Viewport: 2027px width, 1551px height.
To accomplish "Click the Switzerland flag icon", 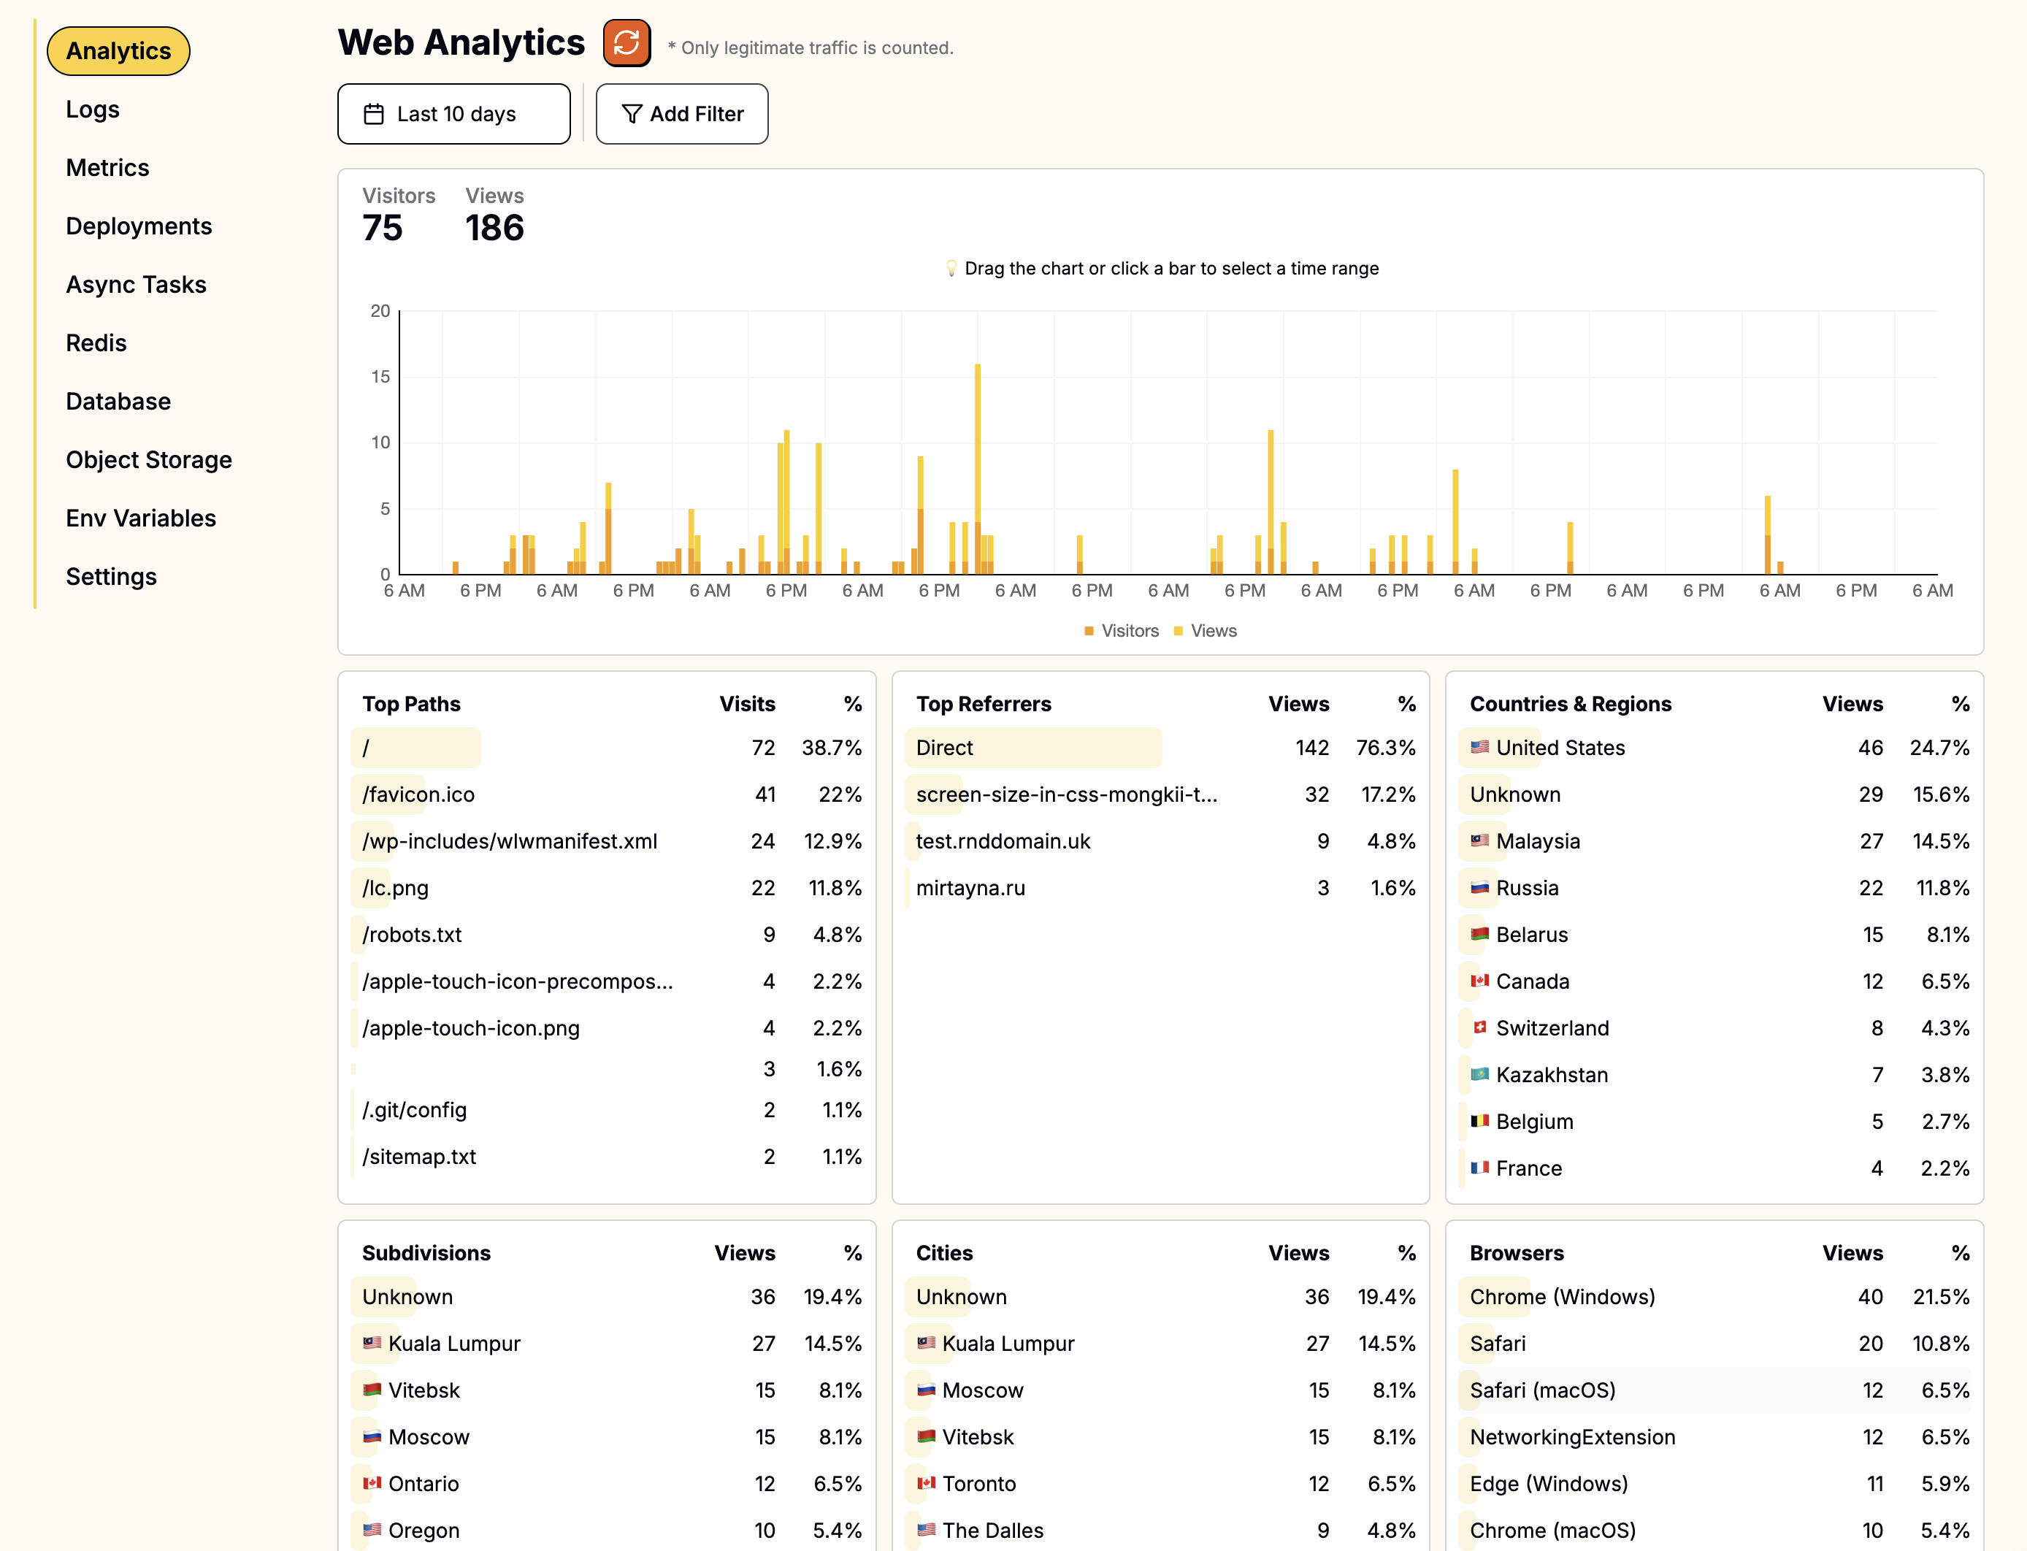I will 1479,1027.
